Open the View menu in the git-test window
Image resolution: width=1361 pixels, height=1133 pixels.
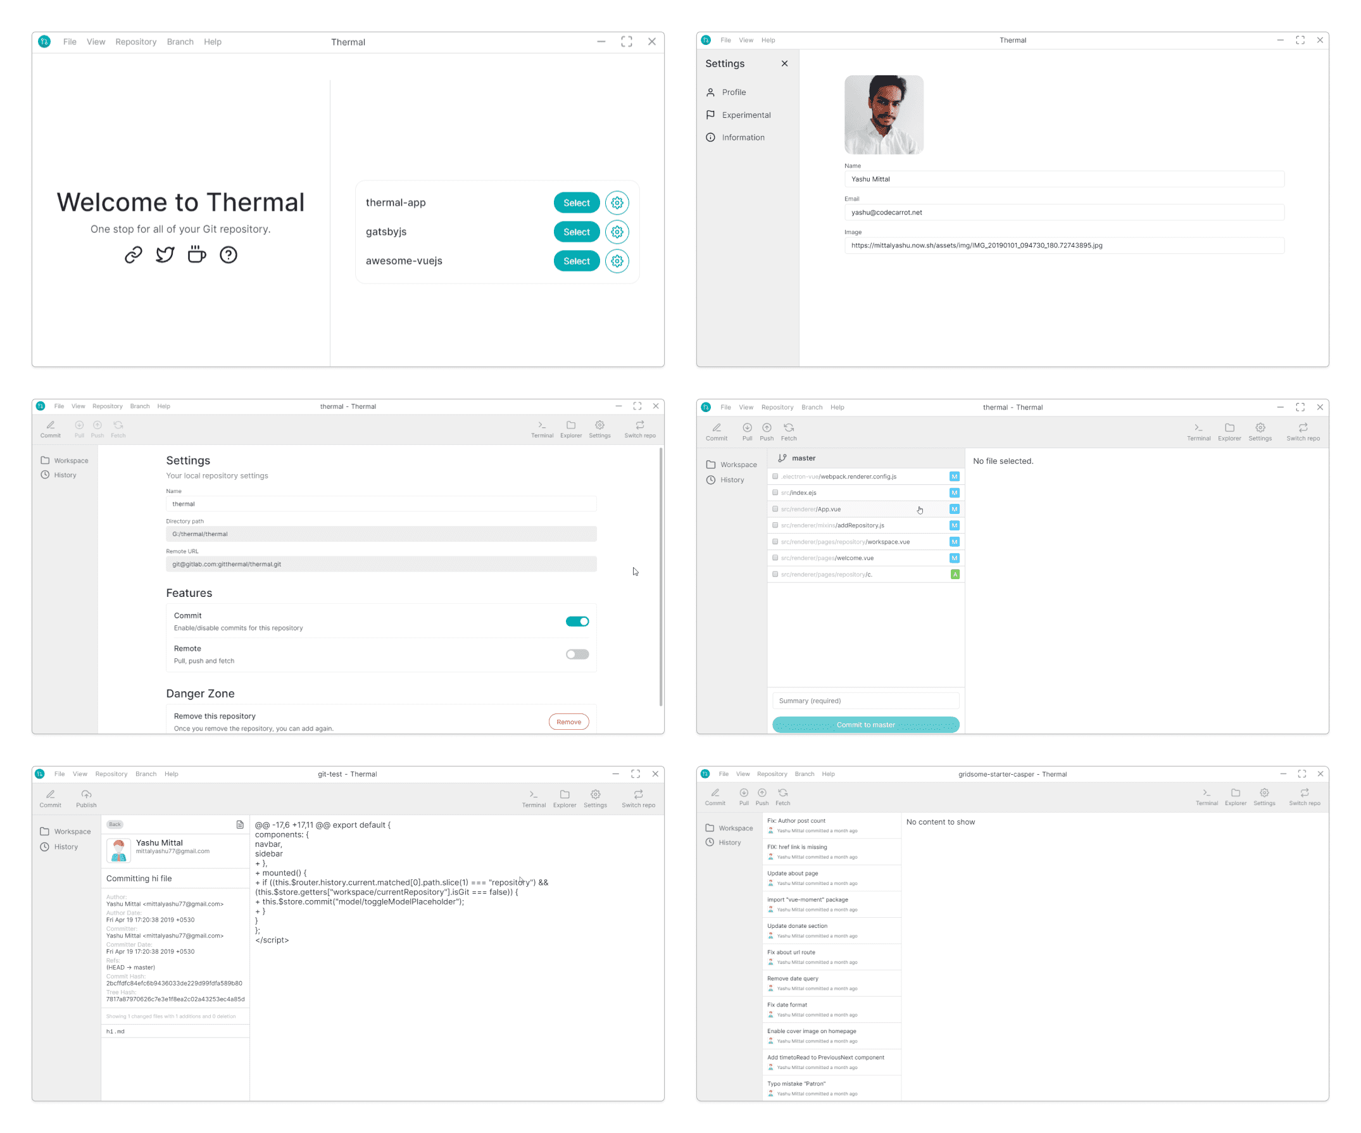click(x=80, y=774)
